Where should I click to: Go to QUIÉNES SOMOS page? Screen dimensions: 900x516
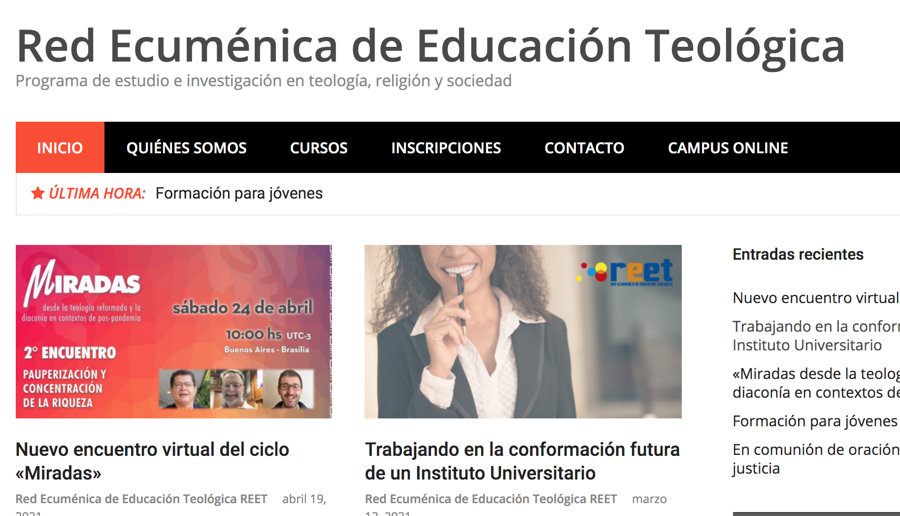[186, 147]
